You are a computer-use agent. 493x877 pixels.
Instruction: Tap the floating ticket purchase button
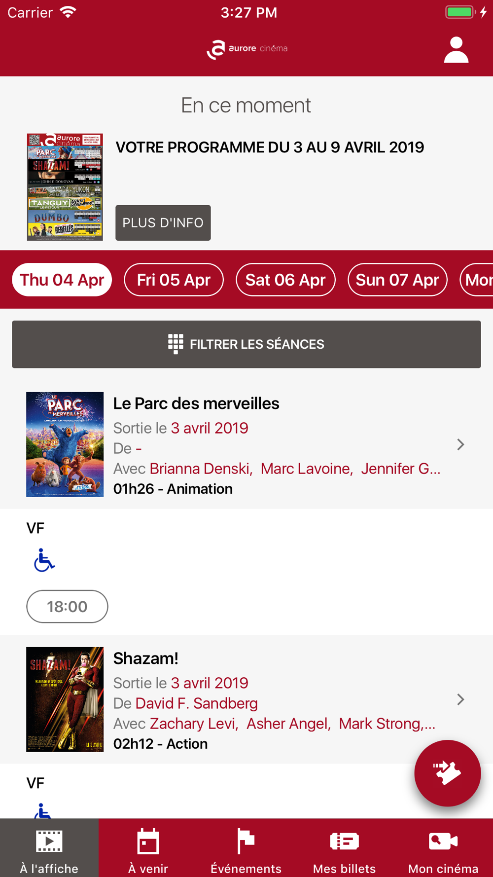click(447, 773)
